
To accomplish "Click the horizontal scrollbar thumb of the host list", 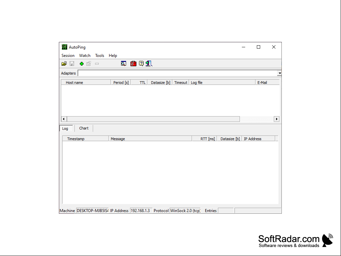I will (x=153, y=119).
